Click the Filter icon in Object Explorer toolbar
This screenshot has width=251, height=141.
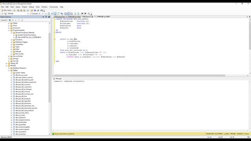coord(19,20)
